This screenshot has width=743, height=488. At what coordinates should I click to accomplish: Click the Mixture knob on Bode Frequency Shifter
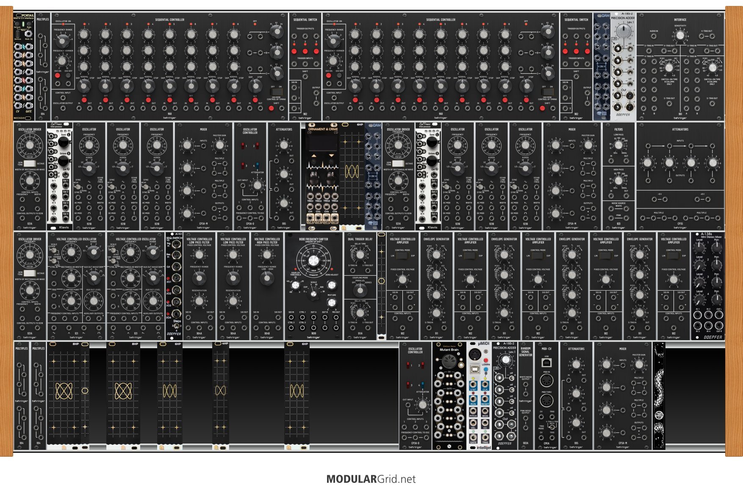tap(332, 302)
